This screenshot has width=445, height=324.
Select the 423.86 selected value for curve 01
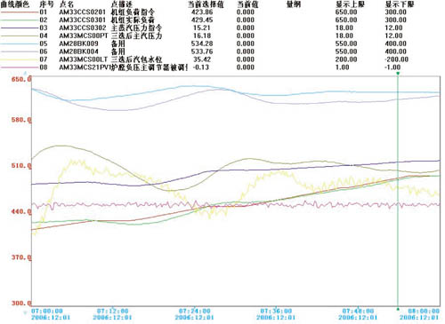[x=202, y=12]
